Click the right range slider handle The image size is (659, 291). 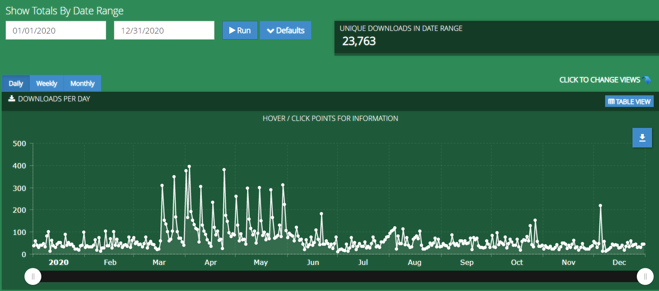point(645,276)
